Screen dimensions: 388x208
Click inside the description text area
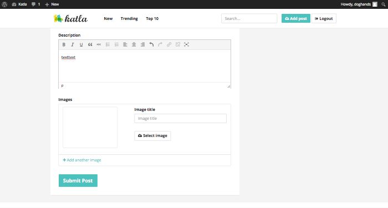point(145,66)
